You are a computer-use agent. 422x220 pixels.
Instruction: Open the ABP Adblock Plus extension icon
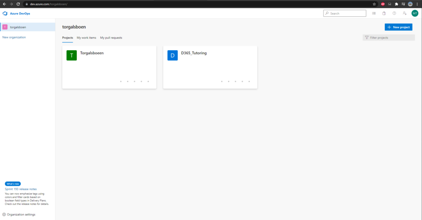(x=383, y=4)
